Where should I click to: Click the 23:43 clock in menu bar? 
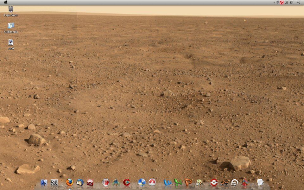point(289,3)
